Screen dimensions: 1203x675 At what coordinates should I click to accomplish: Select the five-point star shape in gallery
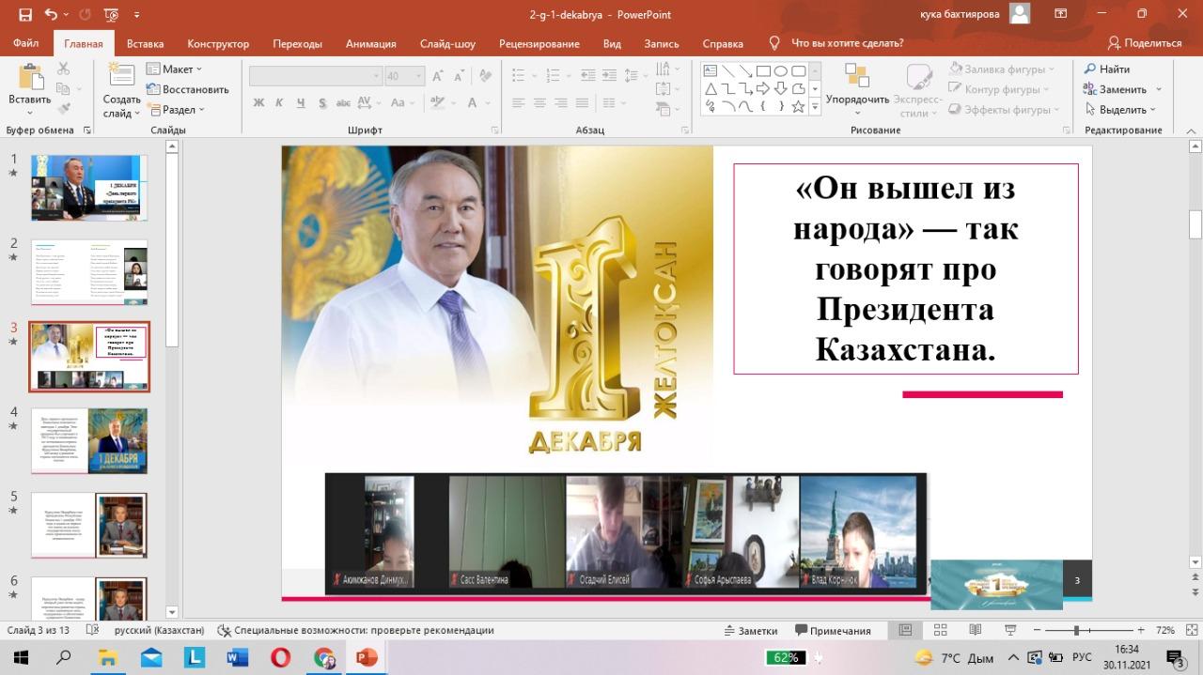[798, 107]
